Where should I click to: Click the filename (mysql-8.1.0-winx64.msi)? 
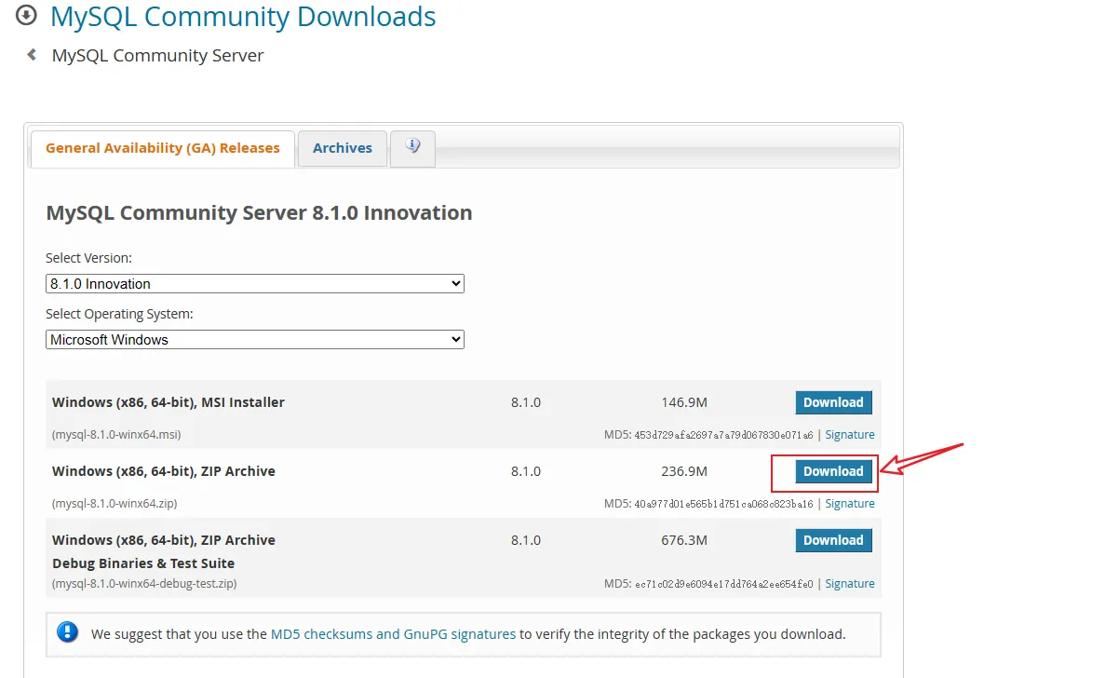116,435
